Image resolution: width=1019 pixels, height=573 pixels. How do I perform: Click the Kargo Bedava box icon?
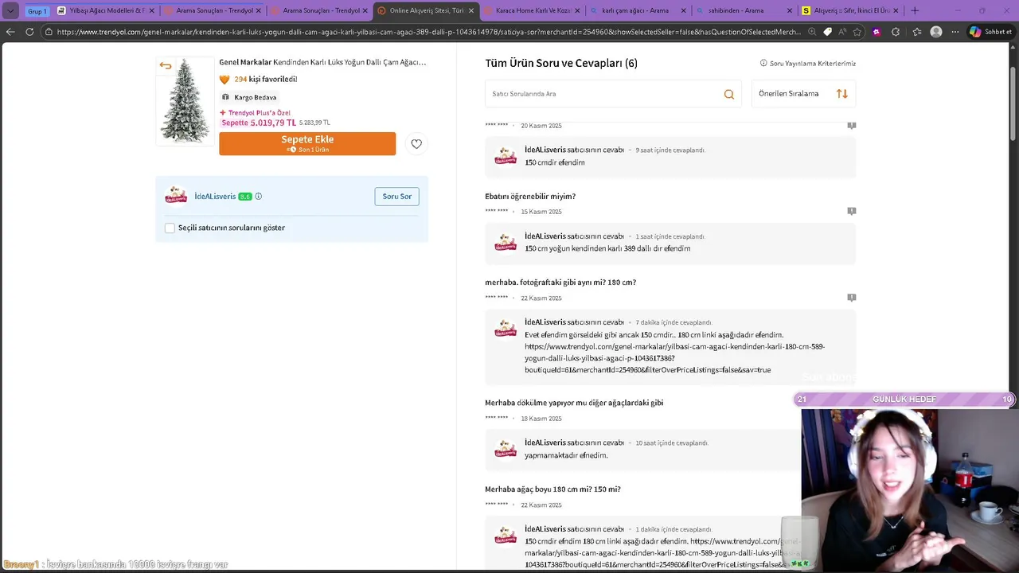pos(225,97)
